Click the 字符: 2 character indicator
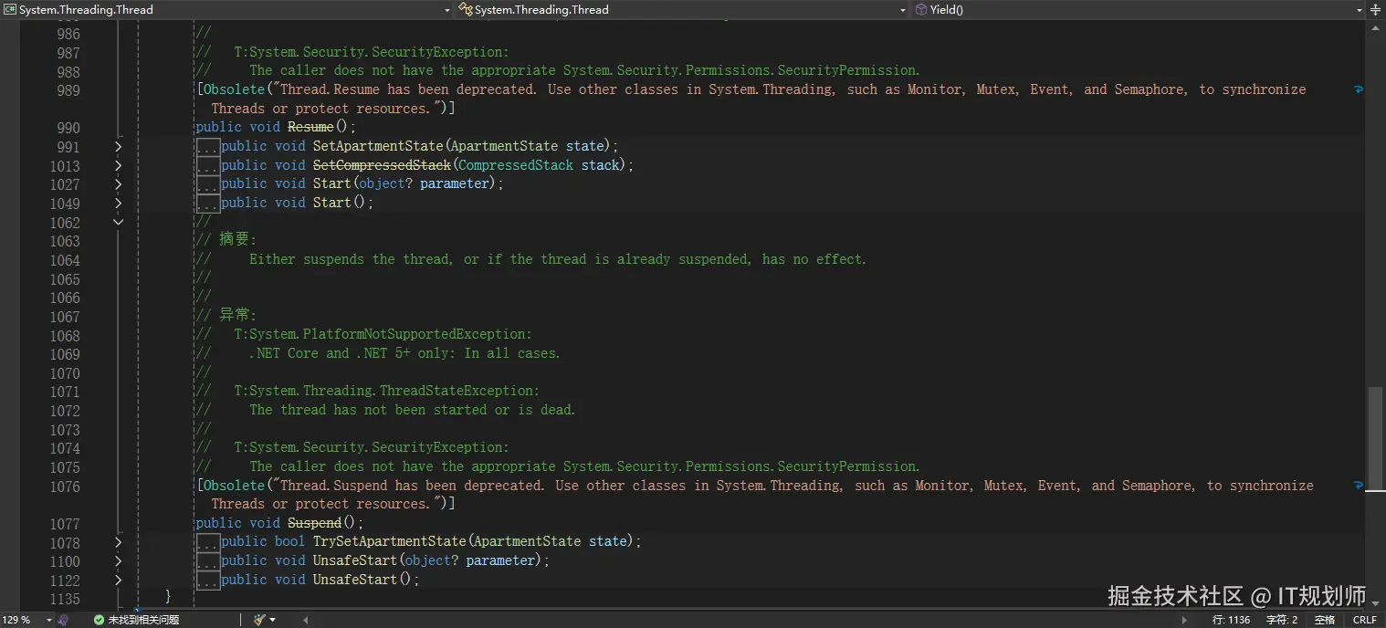 click(x=1282, y=620)
